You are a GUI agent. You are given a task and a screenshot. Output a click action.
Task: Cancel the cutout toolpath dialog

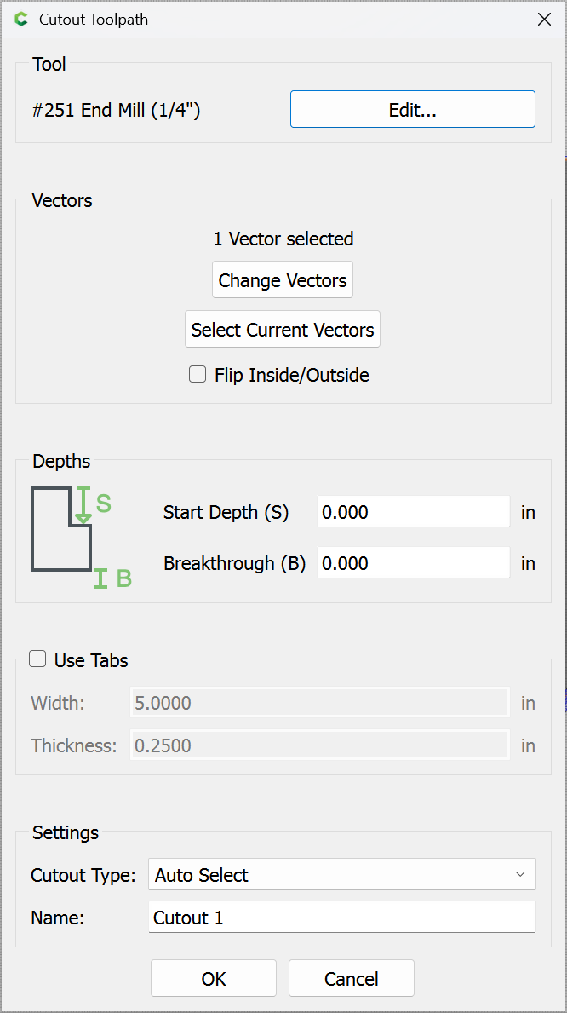point(352,979)
